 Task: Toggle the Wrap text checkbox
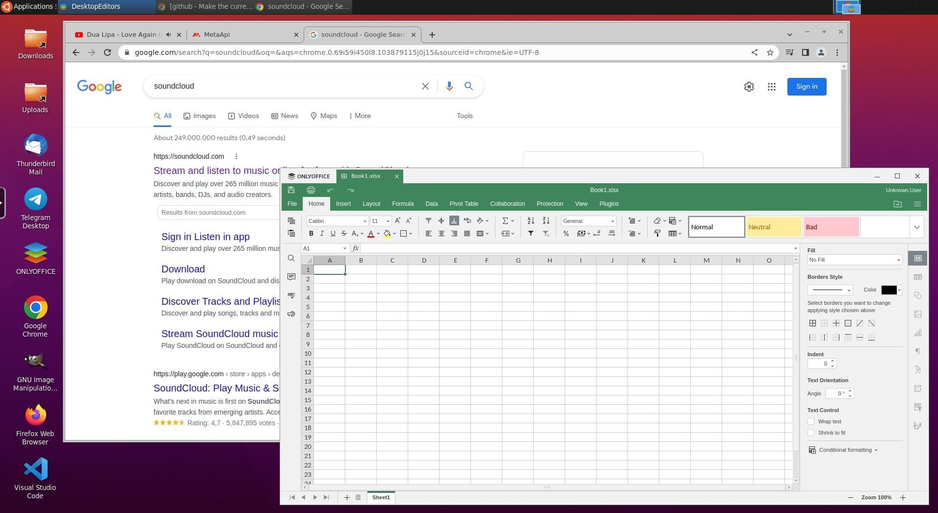pos(811,421)
